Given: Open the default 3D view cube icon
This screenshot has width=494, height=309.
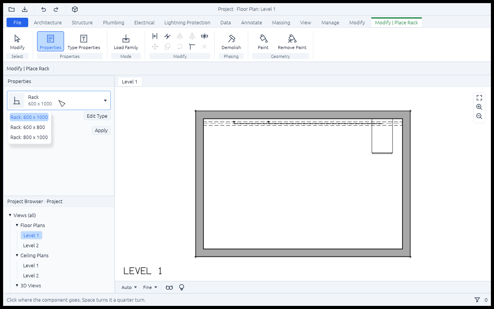Looking at the screenshot, I should click(x=75, y=9).
